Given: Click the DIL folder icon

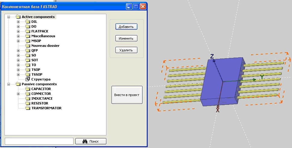Looking at the screenshot, I should [28, 22].
